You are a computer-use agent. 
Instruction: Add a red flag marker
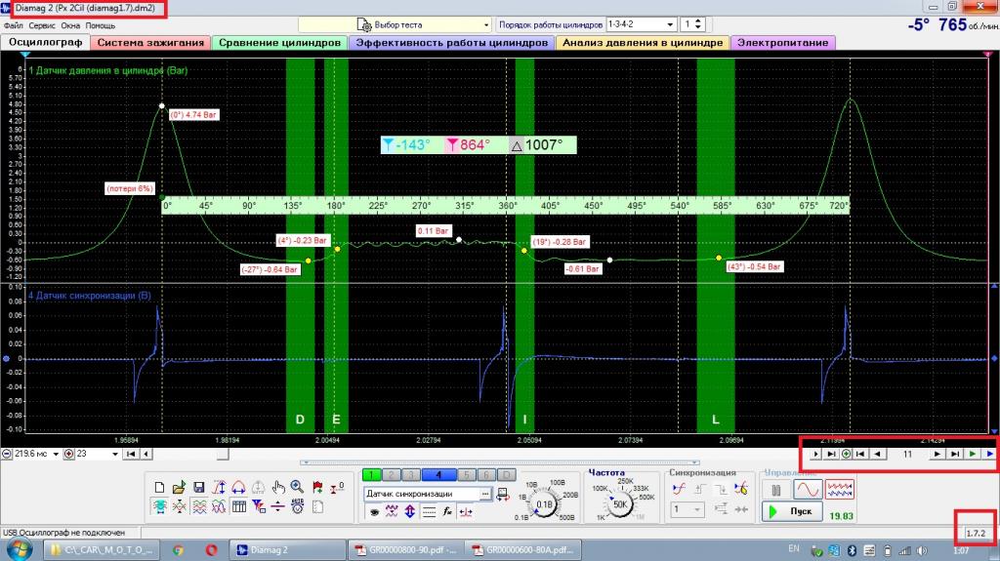point(317,488)
